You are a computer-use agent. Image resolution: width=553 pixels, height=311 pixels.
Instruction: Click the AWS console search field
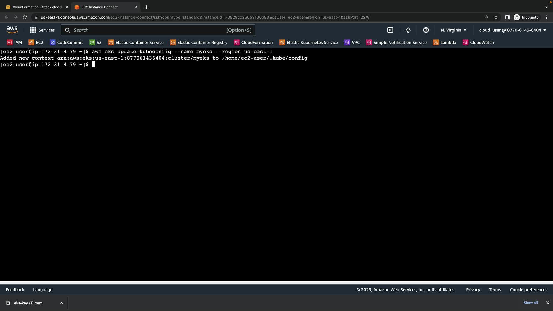(158, 30)
